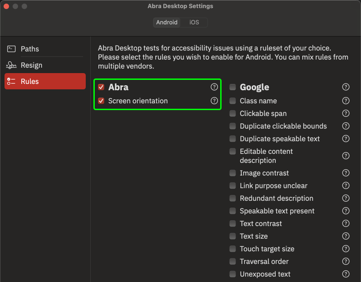Viewport: 361px width, 282px height.
Task: Check the Redundant description rule
Action: 232,198
